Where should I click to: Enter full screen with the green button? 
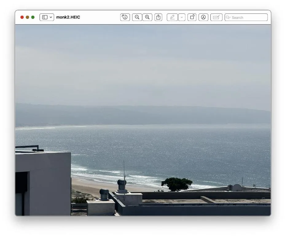(33, 17)
